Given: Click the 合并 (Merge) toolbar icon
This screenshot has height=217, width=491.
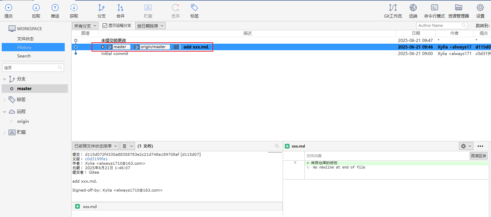Looking at the screenshot, I should click(120, 8).
